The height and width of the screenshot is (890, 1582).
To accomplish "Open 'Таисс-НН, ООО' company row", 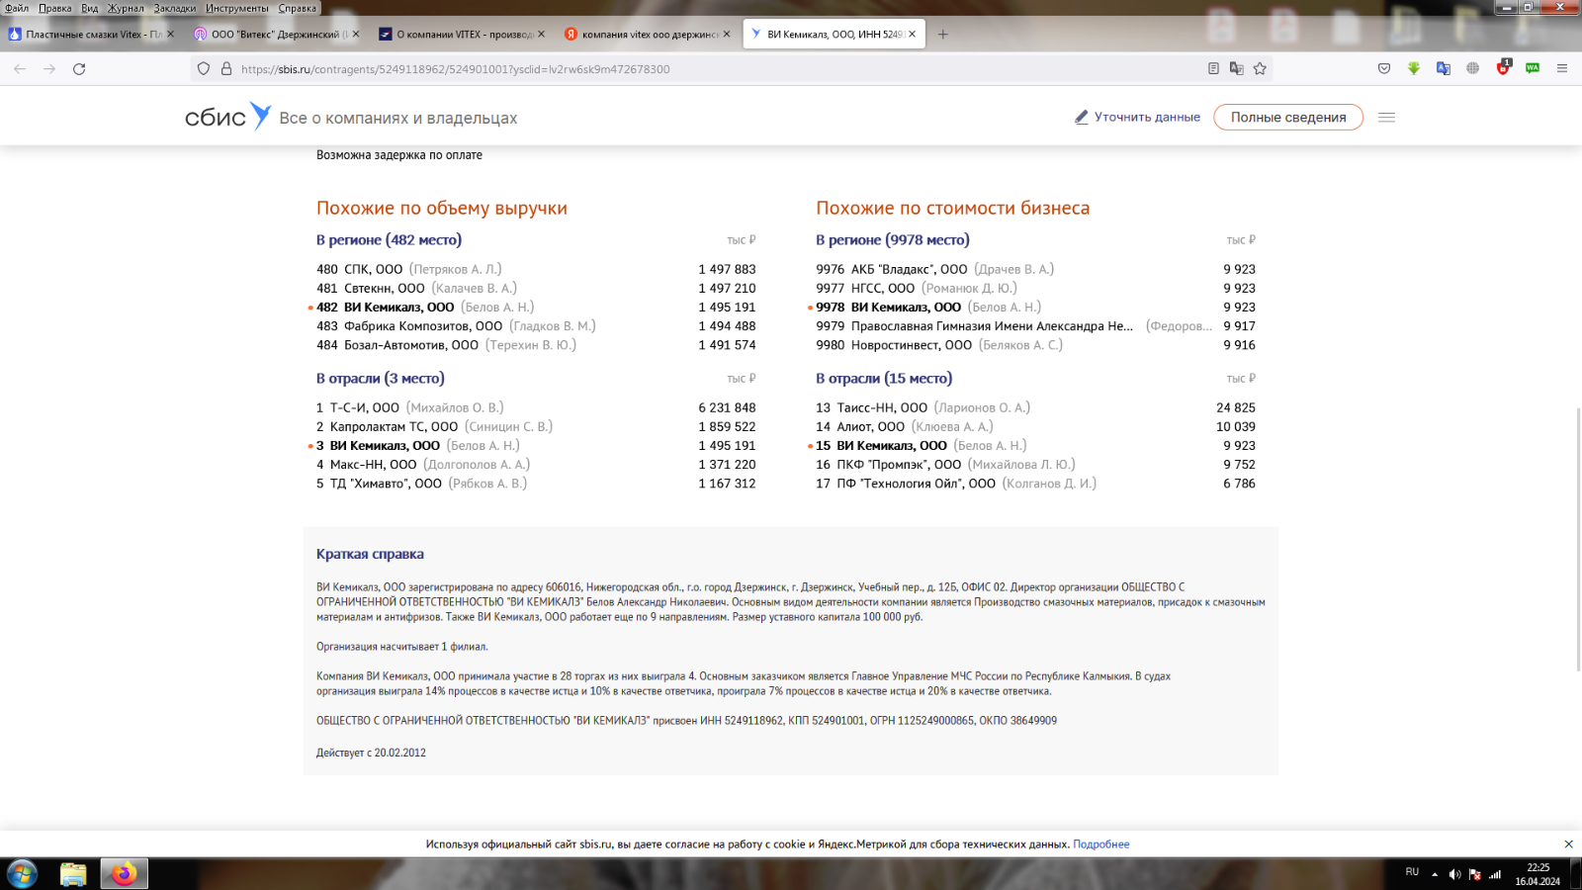I will (1035, 407).
